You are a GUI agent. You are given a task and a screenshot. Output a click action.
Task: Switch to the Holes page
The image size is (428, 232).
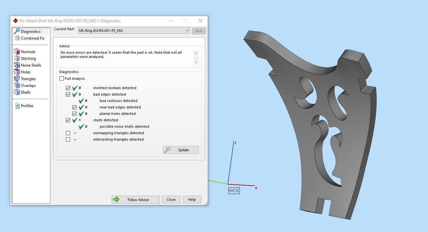click(x=26, y=72)
